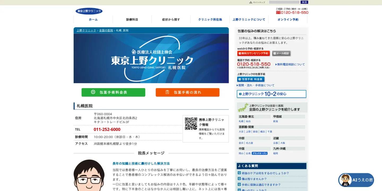Open 期間・流れ・手術後について link
Screen dimensions: 382x191
pos(256,85)
